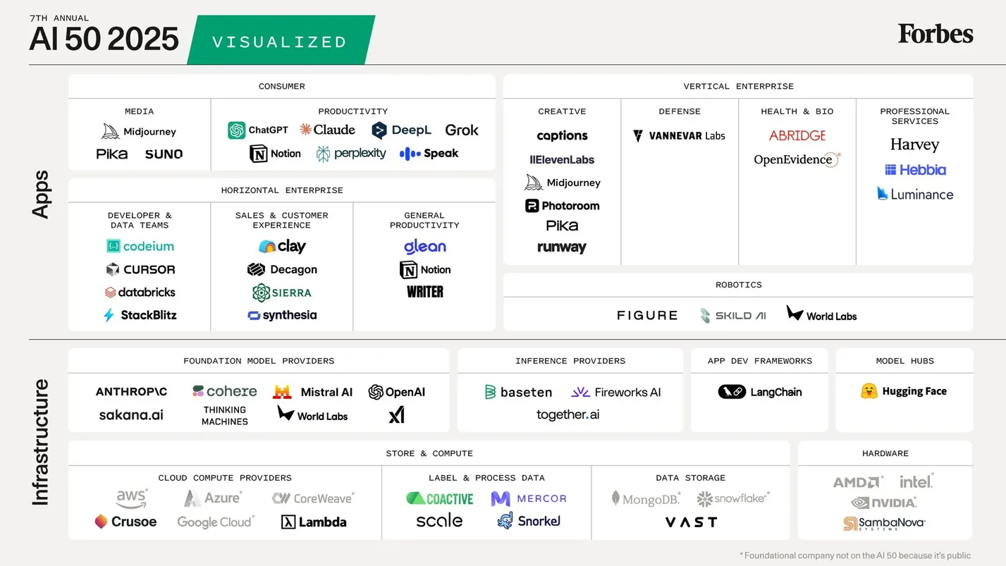This screenshot has width=1006, height=566.
Task: Select the Synthesia logo
Action: [x=282, y=315]
